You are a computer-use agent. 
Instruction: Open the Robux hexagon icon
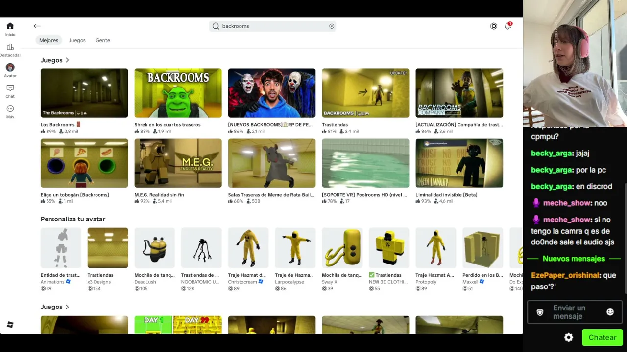click(494, 26)
